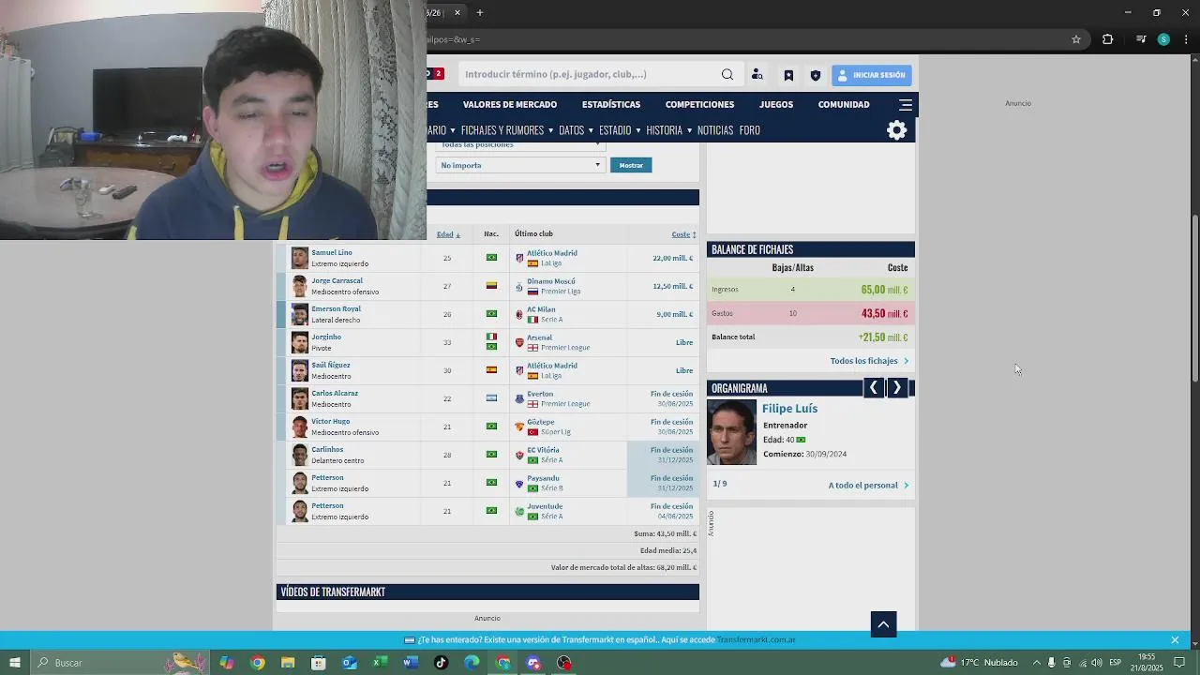The image size is (1200, 675).
Task: Go to Noticias section
Action: pos(715,130)
